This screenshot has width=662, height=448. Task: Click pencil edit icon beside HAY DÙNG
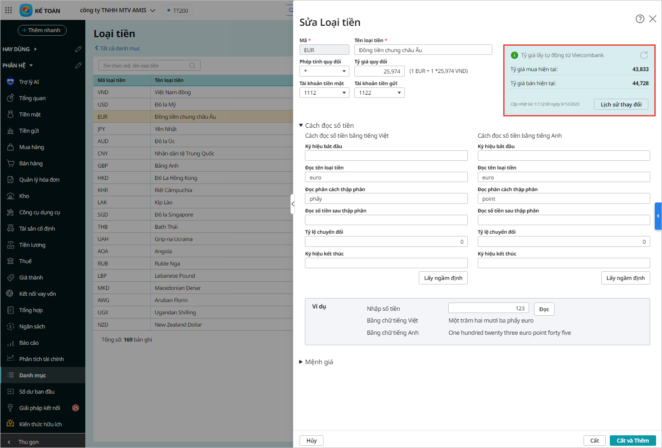pos(78,49)
